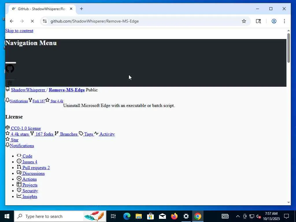This screenshot has width=296, height=222.
Task: Click the scrollbar down arrow
Action: point(288,203)
